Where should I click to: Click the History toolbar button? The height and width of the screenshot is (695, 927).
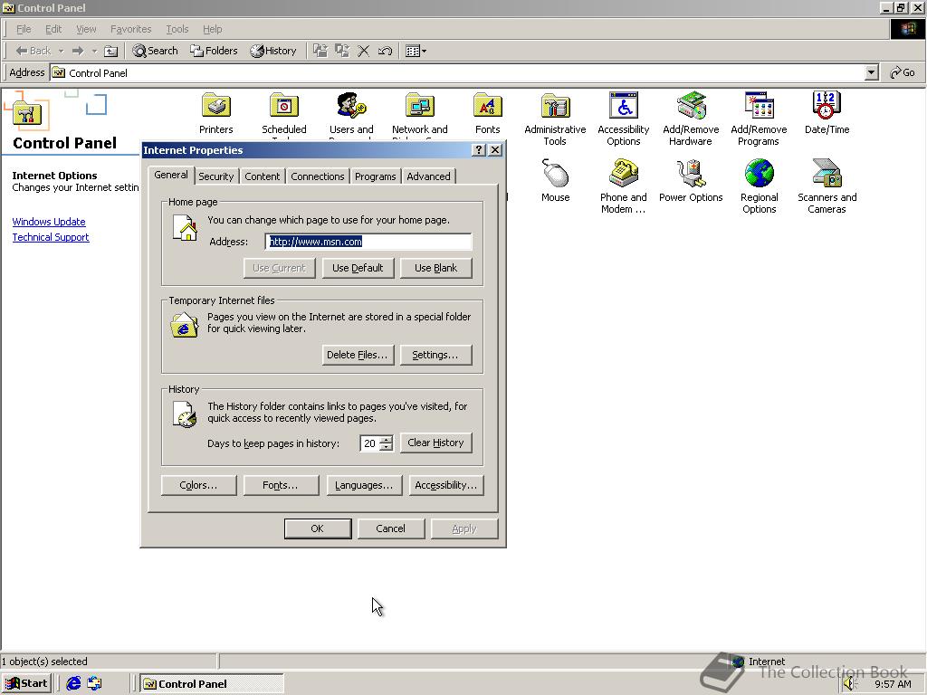tap(273, 51)
